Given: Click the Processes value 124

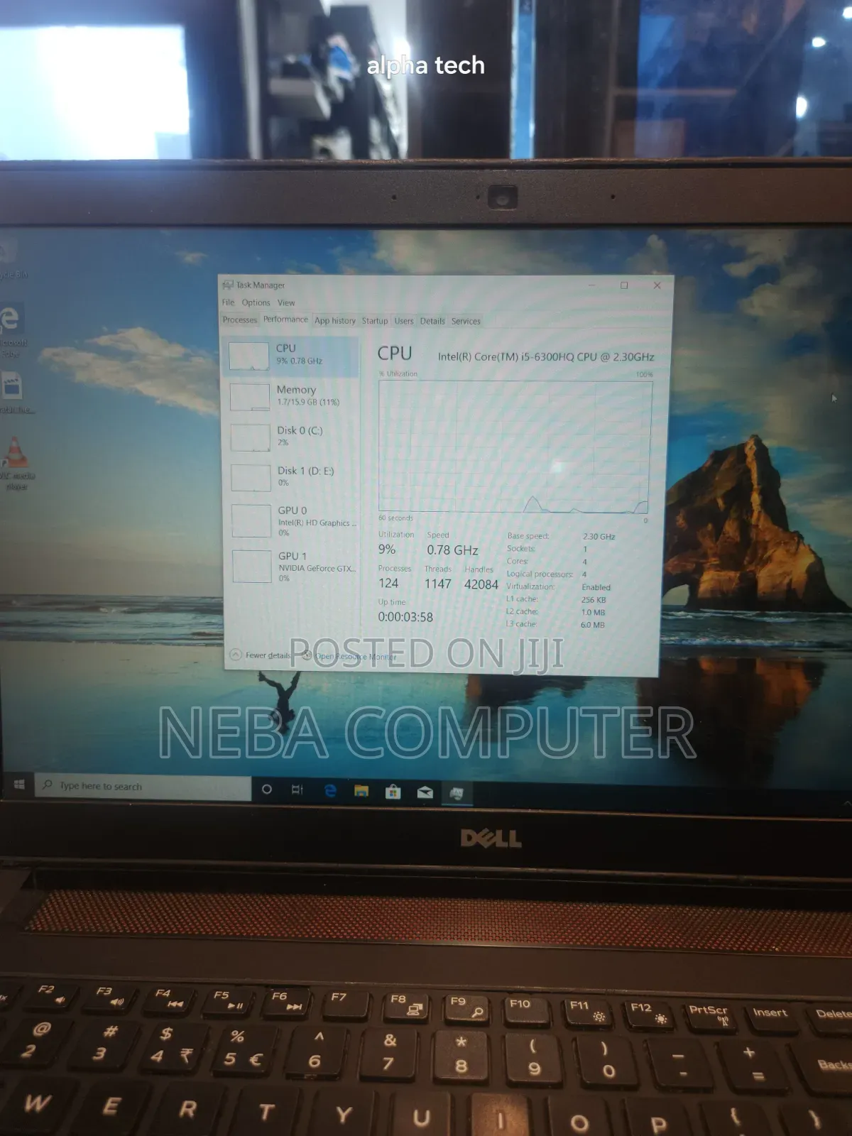Looking at the screenshot, I should [388, 583].
